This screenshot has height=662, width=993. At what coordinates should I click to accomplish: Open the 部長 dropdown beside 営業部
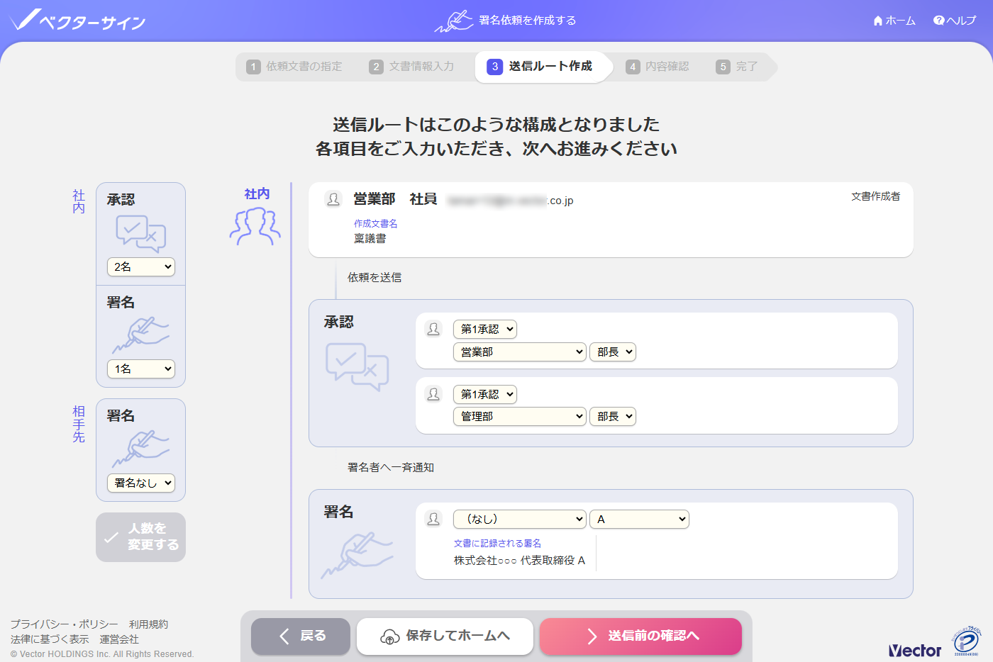613,352
